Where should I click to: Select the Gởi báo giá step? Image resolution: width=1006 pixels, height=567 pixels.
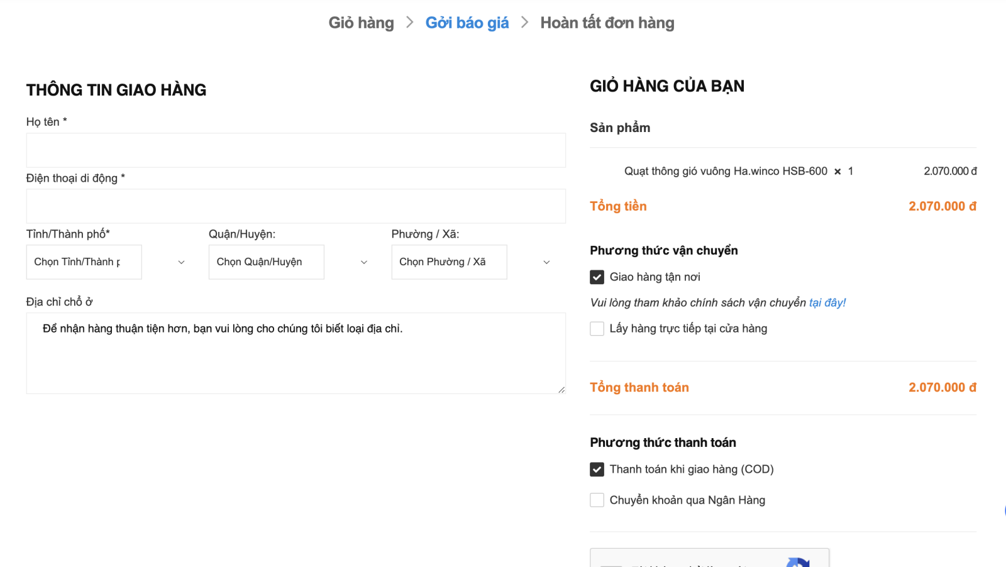point(467,23)
